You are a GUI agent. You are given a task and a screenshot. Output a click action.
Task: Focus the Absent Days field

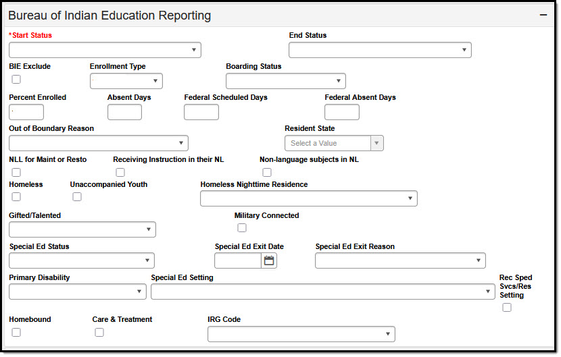[124, 112]
